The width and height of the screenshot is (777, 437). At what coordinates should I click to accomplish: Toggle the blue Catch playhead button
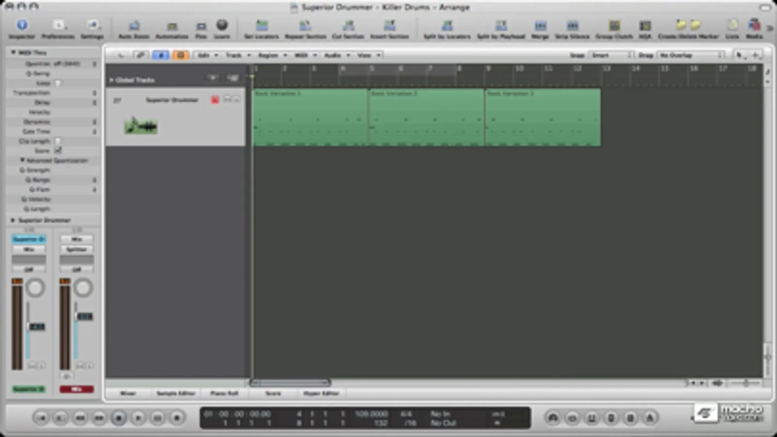(160, 55)
